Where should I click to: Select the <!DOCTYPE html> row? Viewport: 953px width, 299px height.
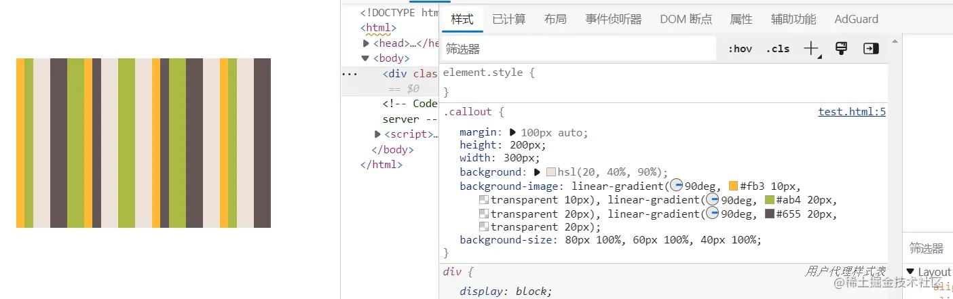[400, 12]
